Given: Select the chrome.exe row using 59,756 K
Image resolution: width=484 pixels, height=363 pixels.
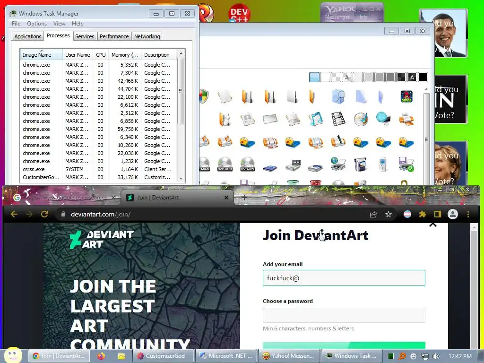Looking at the screenshot, I should click(99, 129).
